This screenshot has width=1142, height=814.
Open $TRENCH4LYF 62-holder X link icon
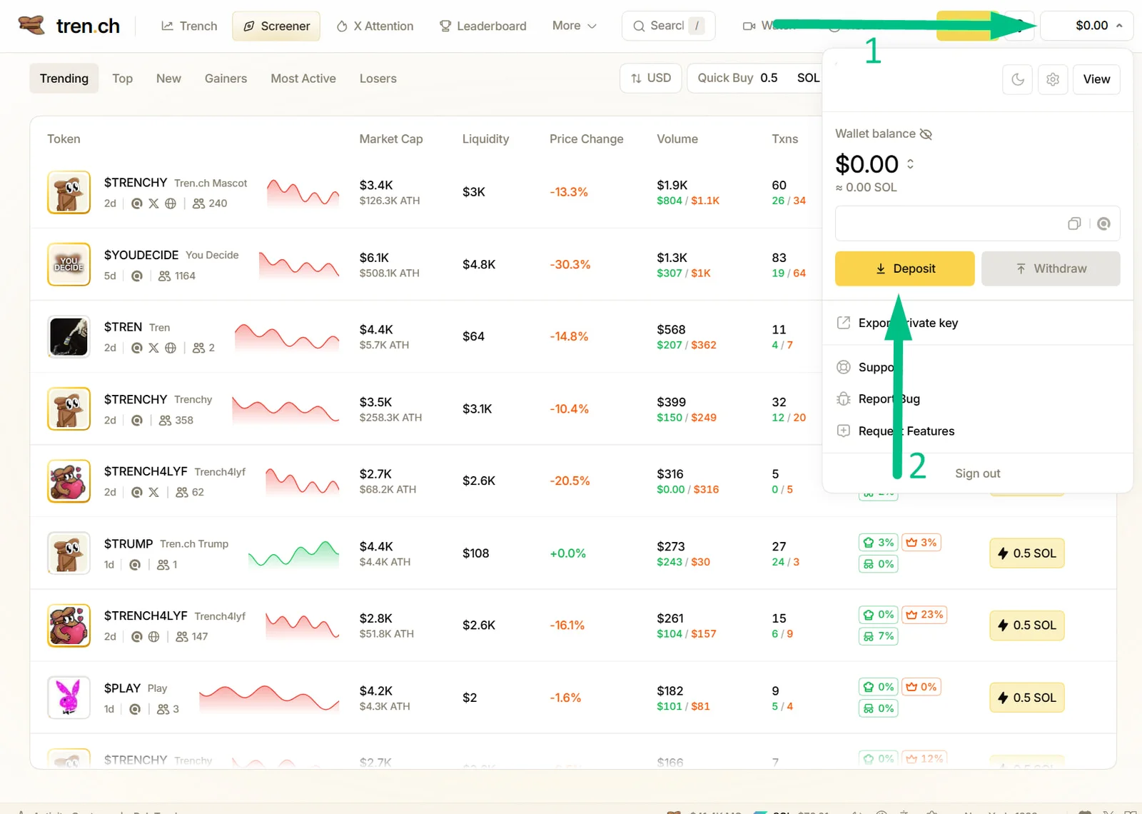coord(153,492)
